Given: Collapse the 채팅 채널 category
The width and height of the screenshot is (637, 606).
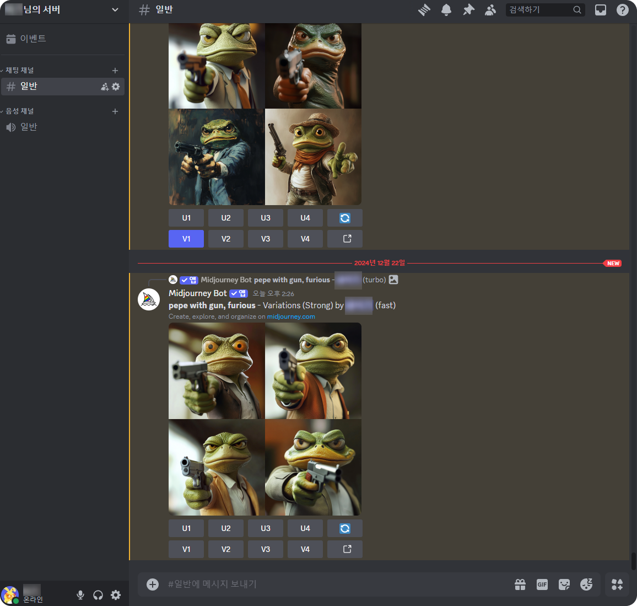Looking at the screenshot, I should tap(19, 71).
